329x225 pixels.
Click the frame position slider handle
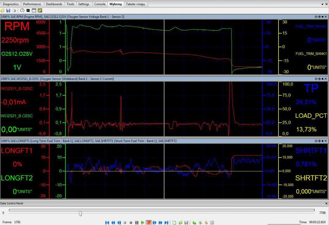tap(80, 213)
